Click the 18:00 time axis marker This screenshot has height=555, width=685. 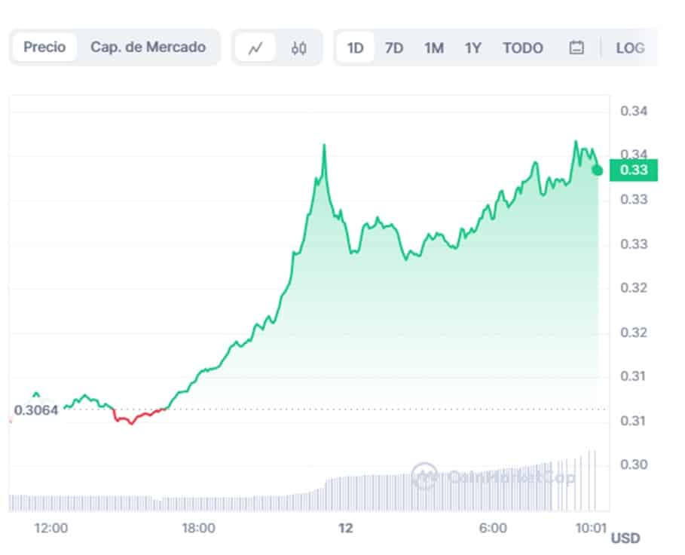(199, 529)
